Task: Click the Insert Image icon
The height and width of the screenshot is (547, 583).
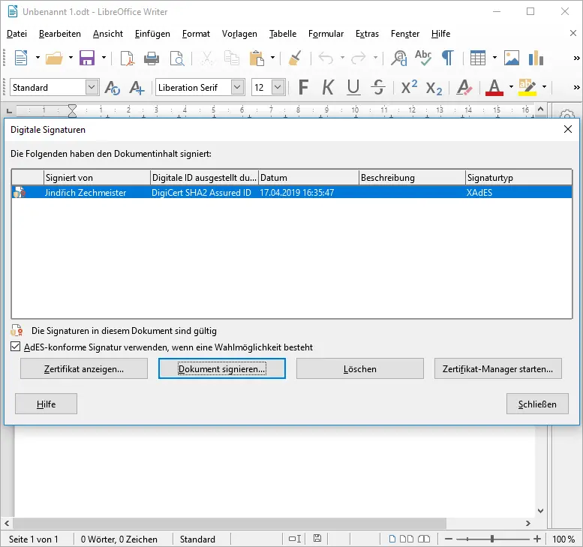Action: [512, 58]
